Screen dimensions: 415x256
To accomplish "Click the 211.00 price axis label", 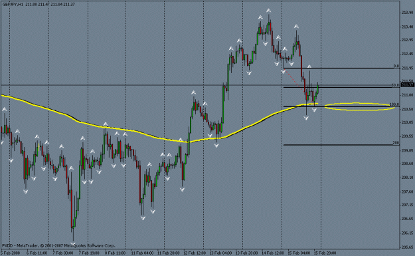I will [408, 95].
